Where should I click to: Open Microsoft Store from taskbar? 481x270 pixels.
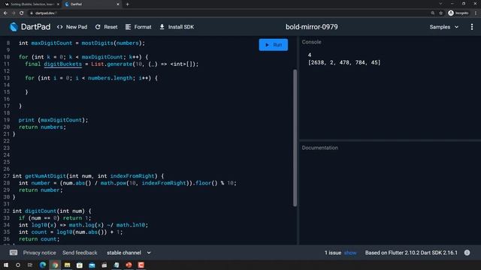80,265
